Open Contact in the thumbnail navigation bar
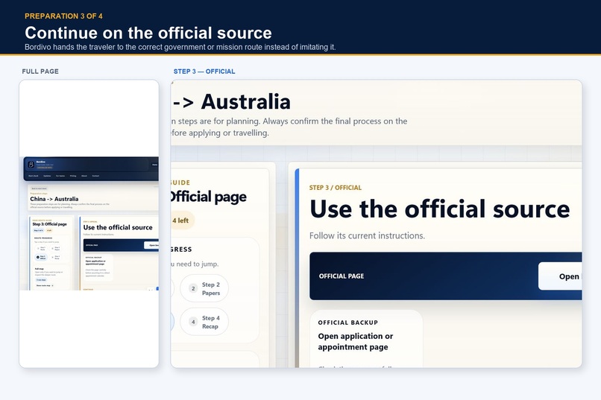This screenshot has height=400, width=601. pos(95,176)
